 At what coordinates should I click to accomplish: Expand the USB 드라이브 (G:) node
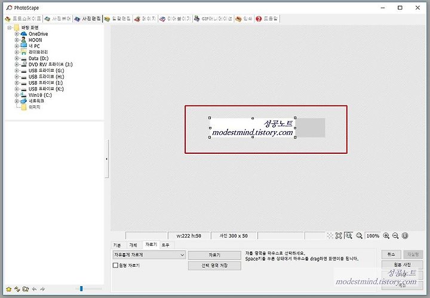pyautogui.click(x=17, y=70)
